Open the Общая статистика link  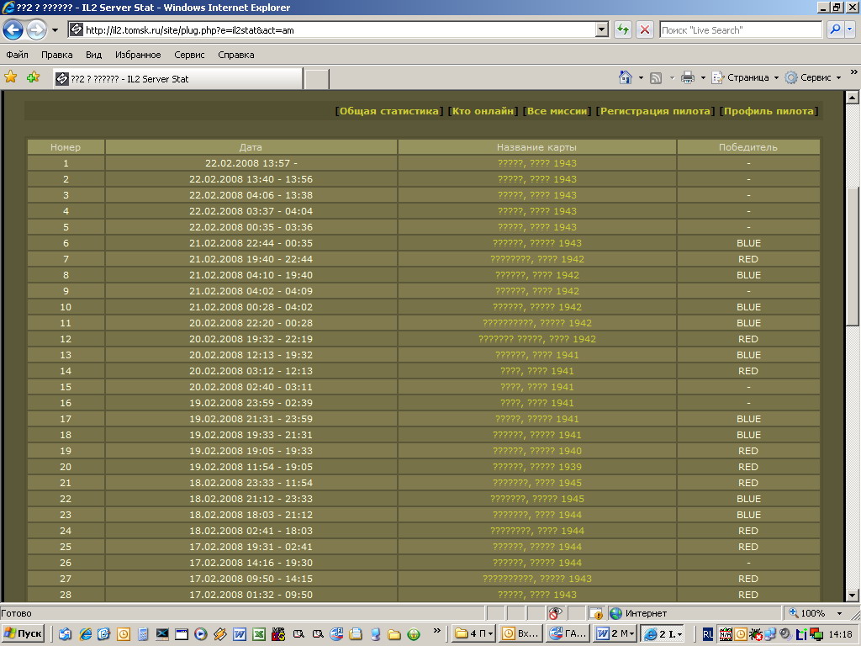[389, 111]
